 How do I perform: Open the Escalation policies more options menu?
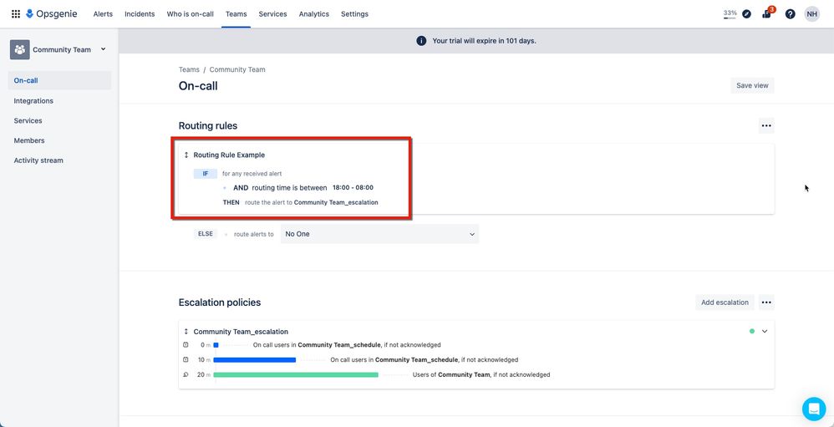[x=766, y=302]
